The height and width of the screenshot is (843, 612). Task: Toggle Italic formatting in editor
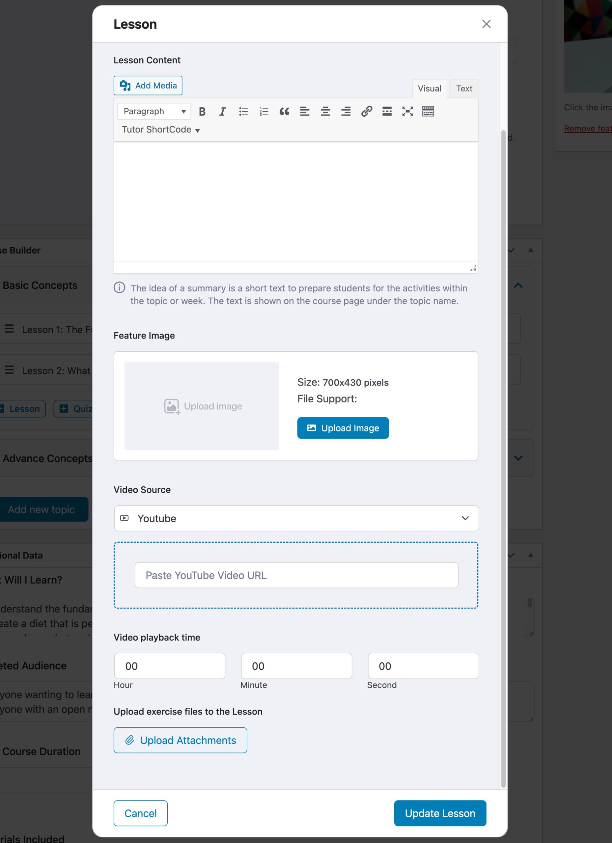(222, 112)
